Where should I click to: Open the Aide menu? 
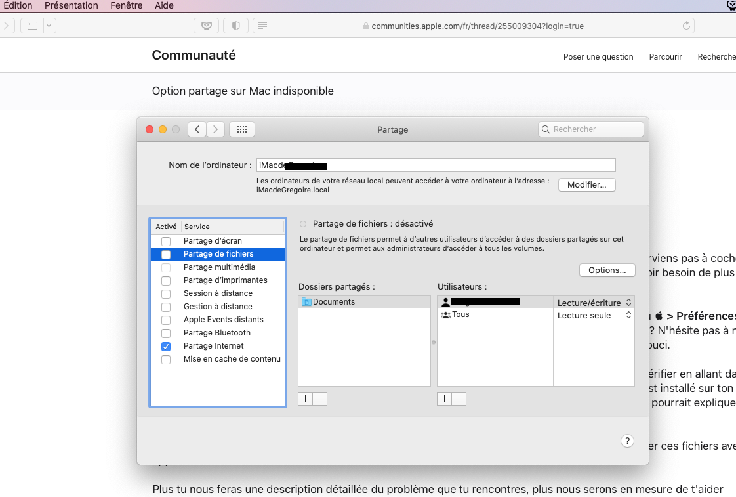point(164,6)
